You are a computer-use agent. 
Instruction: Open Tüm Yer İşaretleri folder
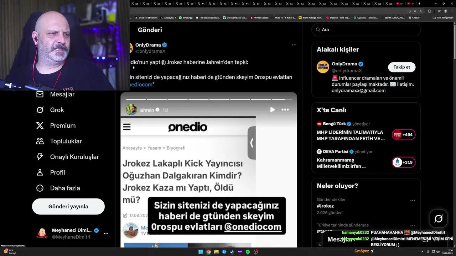443,17
